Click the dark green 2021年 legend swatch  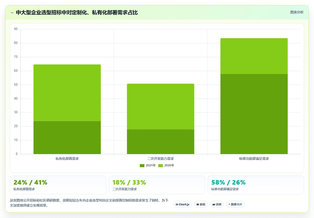(142, 166)
